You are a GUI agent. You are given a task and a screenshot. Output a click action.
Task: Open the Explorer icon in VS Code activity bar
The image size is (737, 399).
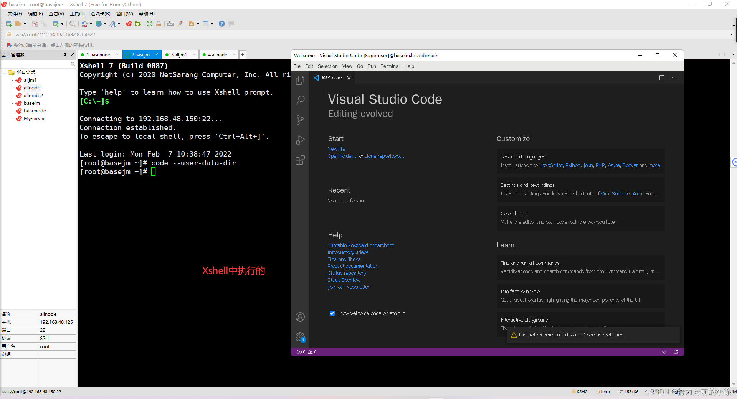click(x=300, y=80)
